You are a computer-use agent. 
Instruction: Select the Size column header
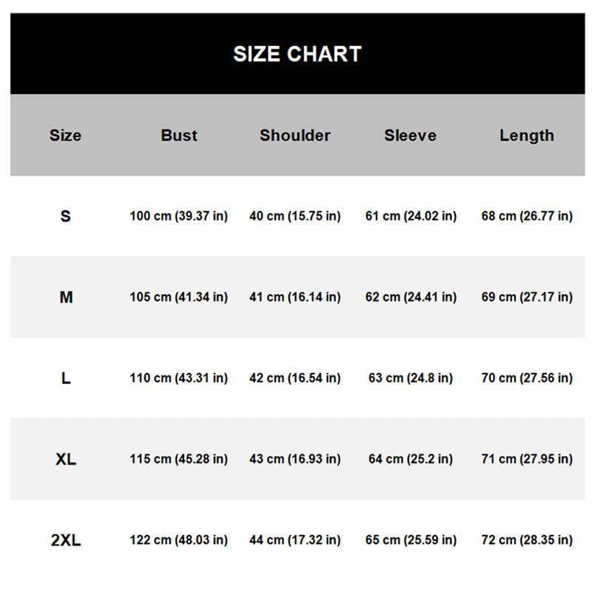[x=65, y=135]
